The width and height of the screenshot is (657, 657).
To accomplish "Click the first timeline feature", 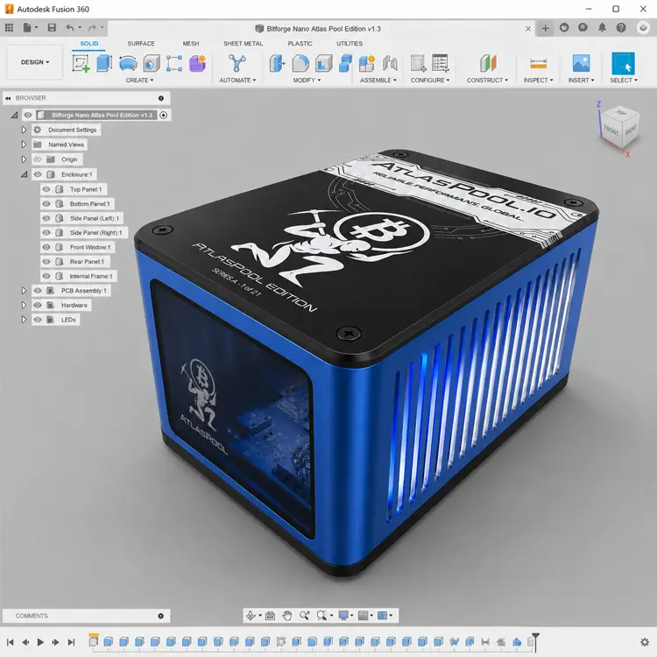I will coord(93,641).
